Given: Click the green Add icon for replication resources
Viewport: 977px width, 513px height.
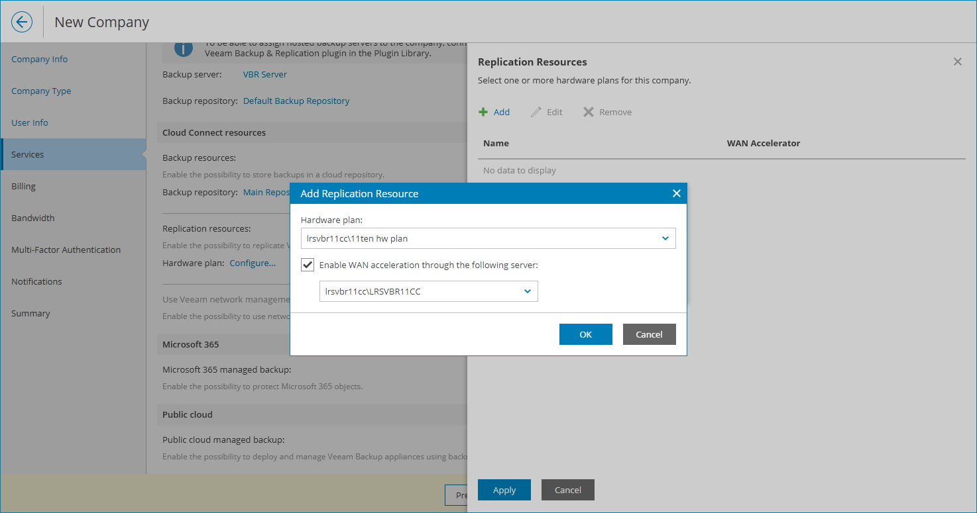Looking at the screenshot, I should [x=484, y=111].
